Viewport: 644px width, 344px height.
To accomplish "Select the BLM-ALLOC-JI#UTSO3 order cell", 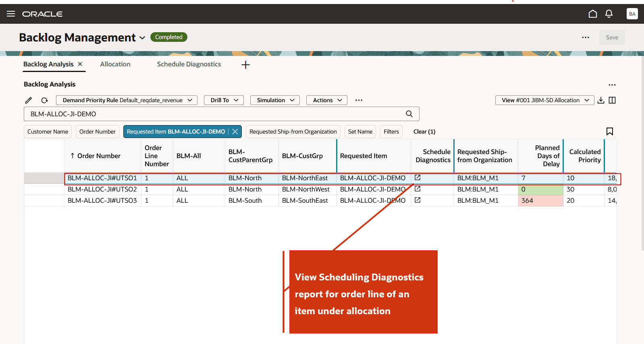I will [x=103, y=200].
